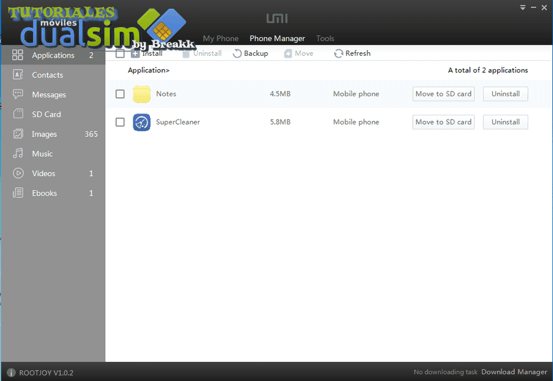Click the 365 images count
553x381 pixels.
coord(91,134)
